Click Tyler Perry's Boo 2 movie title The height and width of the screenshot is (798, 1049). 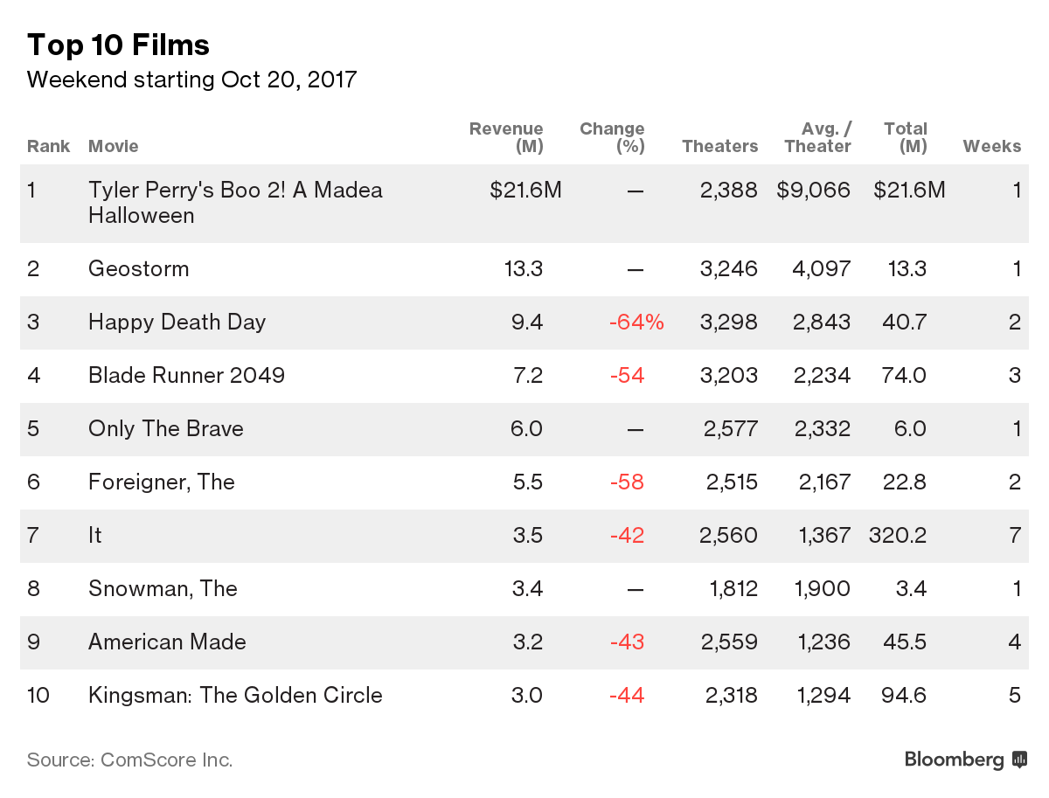tap(235, 202)
